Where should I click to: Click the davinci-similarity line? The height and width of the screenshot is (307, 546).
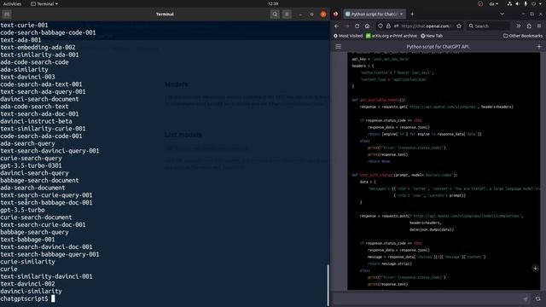pyautogui.click(x=31, y=292)
